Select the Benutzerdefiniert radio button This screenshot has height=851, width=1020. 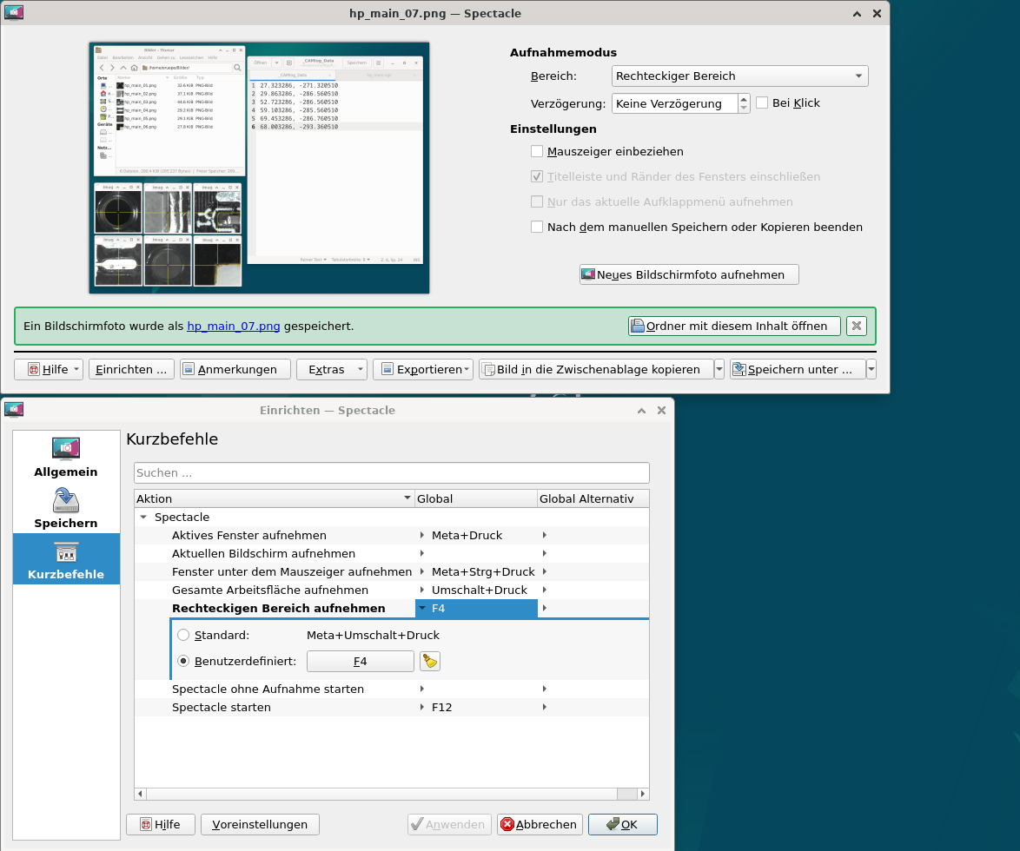(x=183, y=661)
